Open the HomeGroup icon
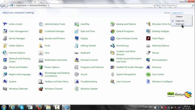The width and height of the screenshot is (195, 110). 112,46
